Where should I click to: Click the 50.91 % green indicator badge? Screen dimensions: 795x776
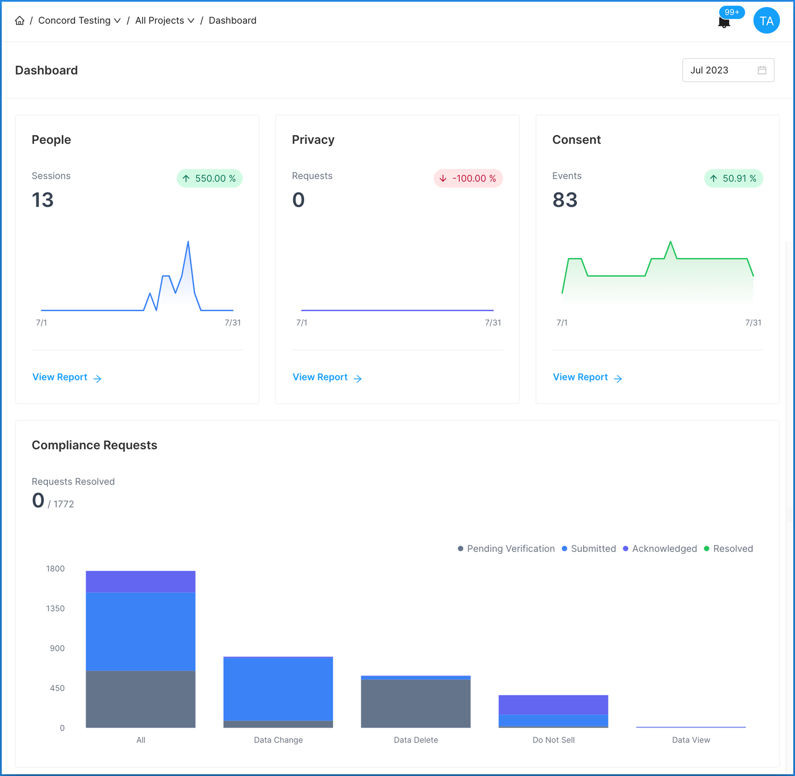tap(733, 178)
